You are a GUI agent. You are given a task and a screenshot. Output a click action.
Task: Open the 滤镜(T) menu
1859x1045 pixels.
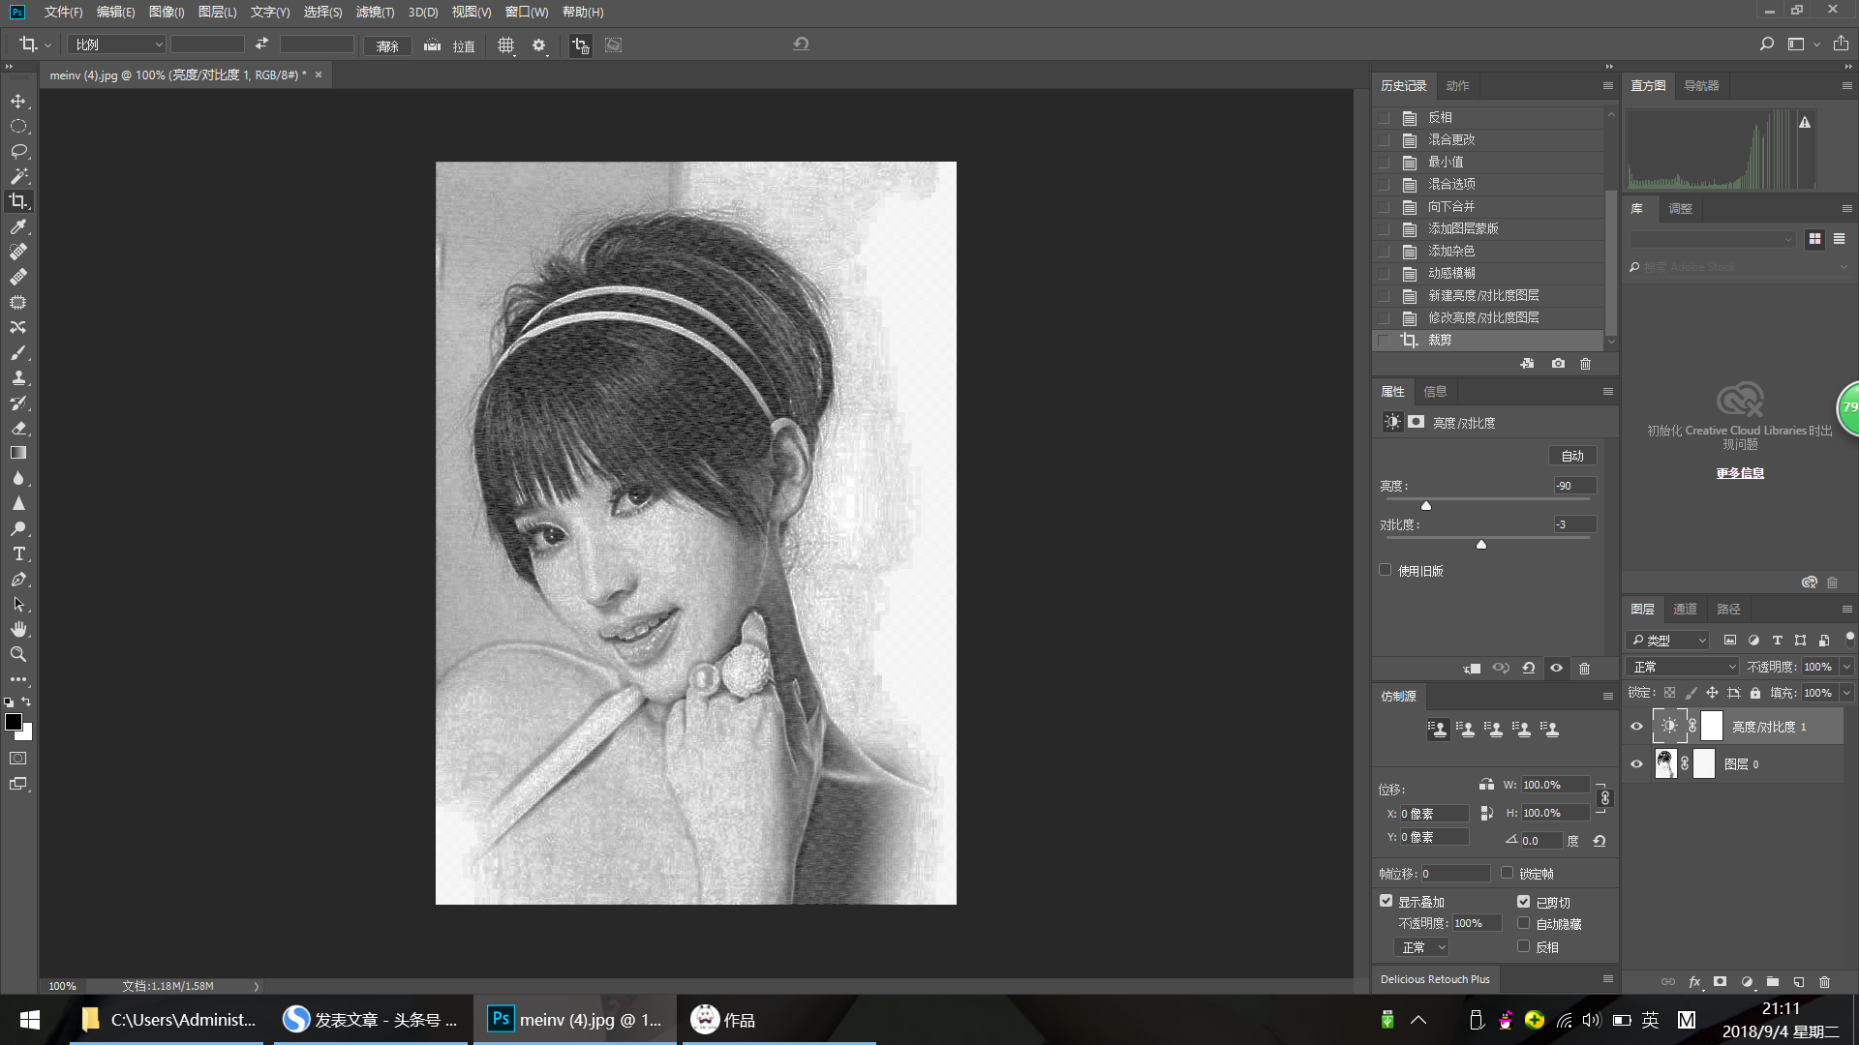[x=375, y=12]
